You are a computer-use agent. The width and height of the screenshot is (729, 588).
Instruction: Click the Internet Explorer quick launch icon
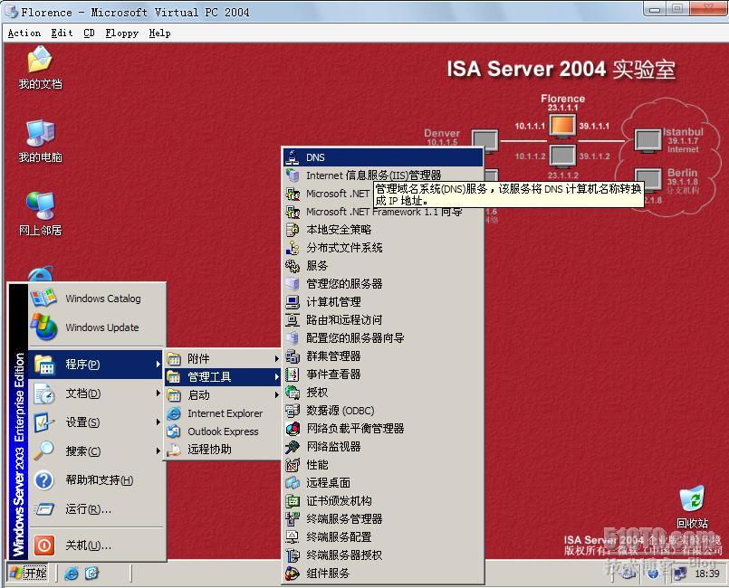click(x=72, y=574)
